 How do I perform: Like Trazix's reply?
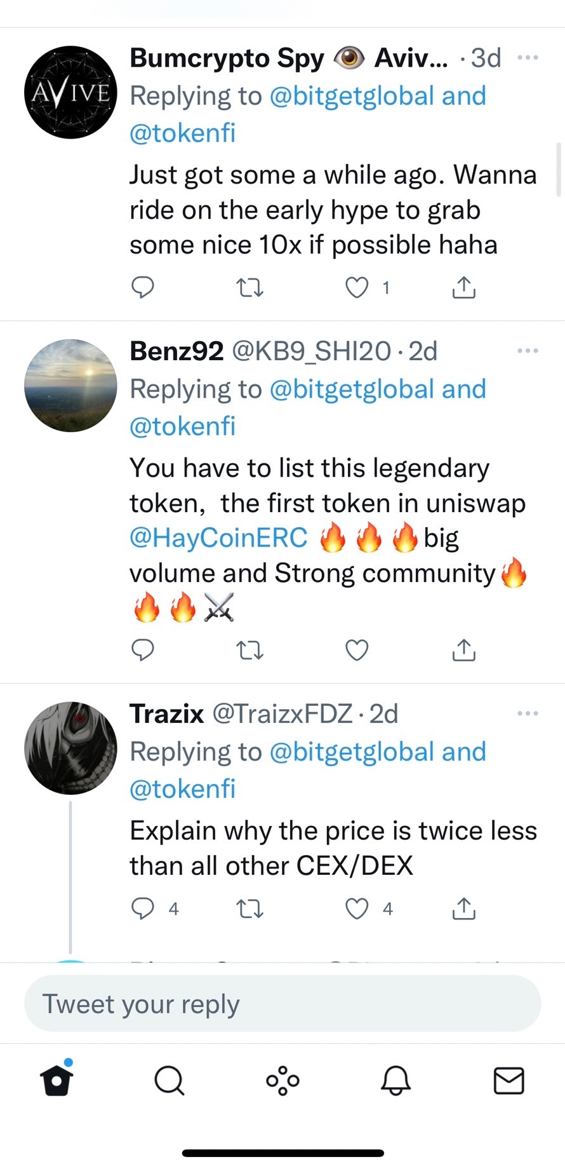click(357, 909)
